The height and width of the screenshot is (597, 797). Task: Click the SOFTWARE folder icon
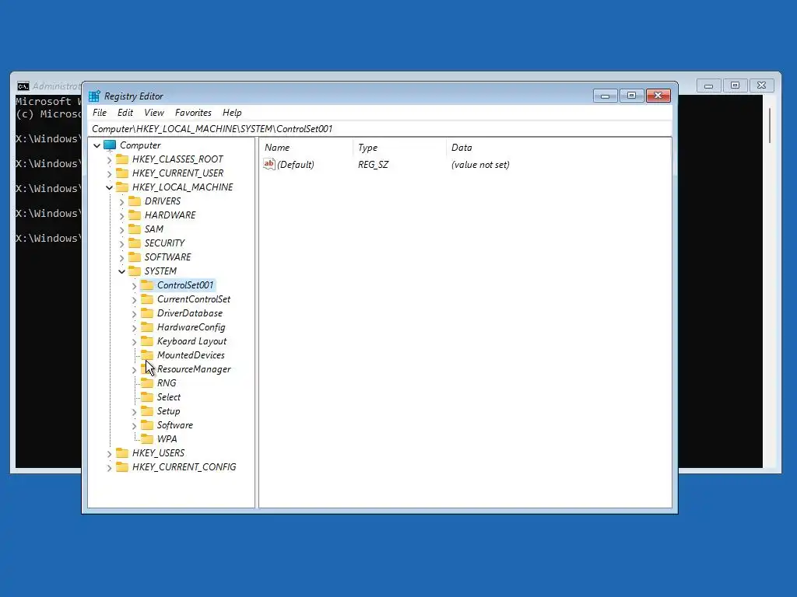(134, 257)
